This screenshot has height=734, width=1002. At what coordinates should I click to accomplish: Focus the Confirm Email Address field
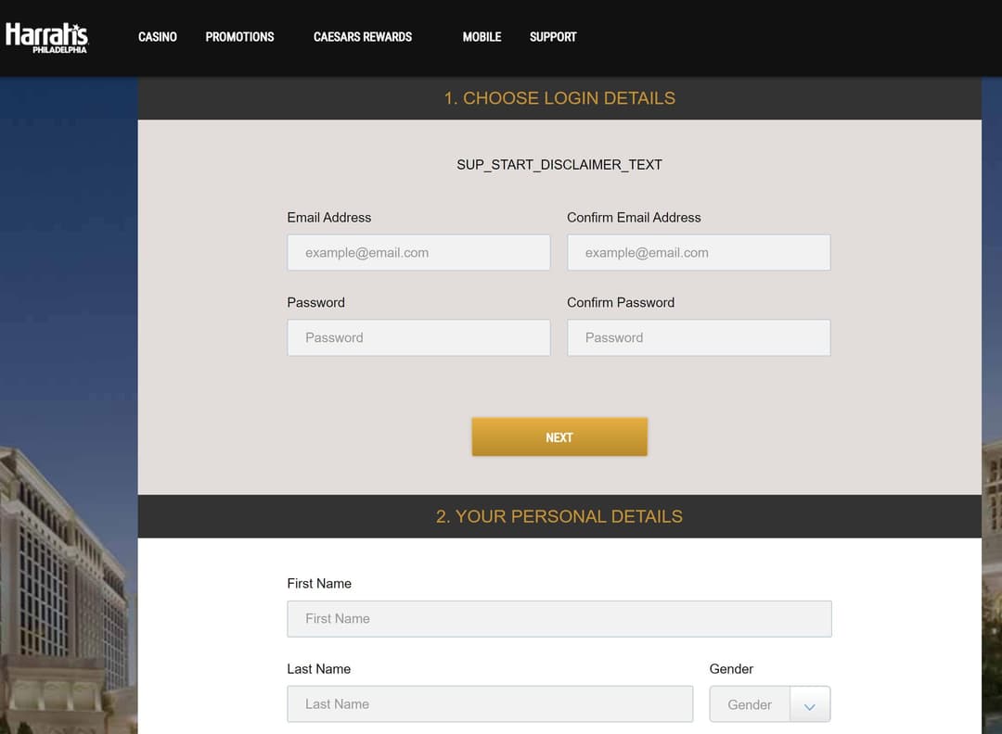tap(699, 253)
